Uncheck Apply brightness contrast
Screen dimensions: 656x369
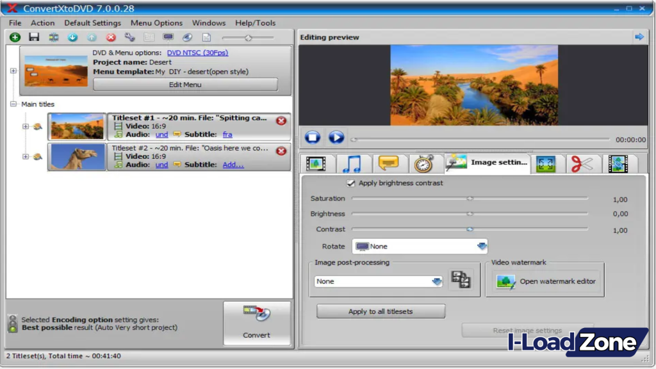[x=351, y=183]
